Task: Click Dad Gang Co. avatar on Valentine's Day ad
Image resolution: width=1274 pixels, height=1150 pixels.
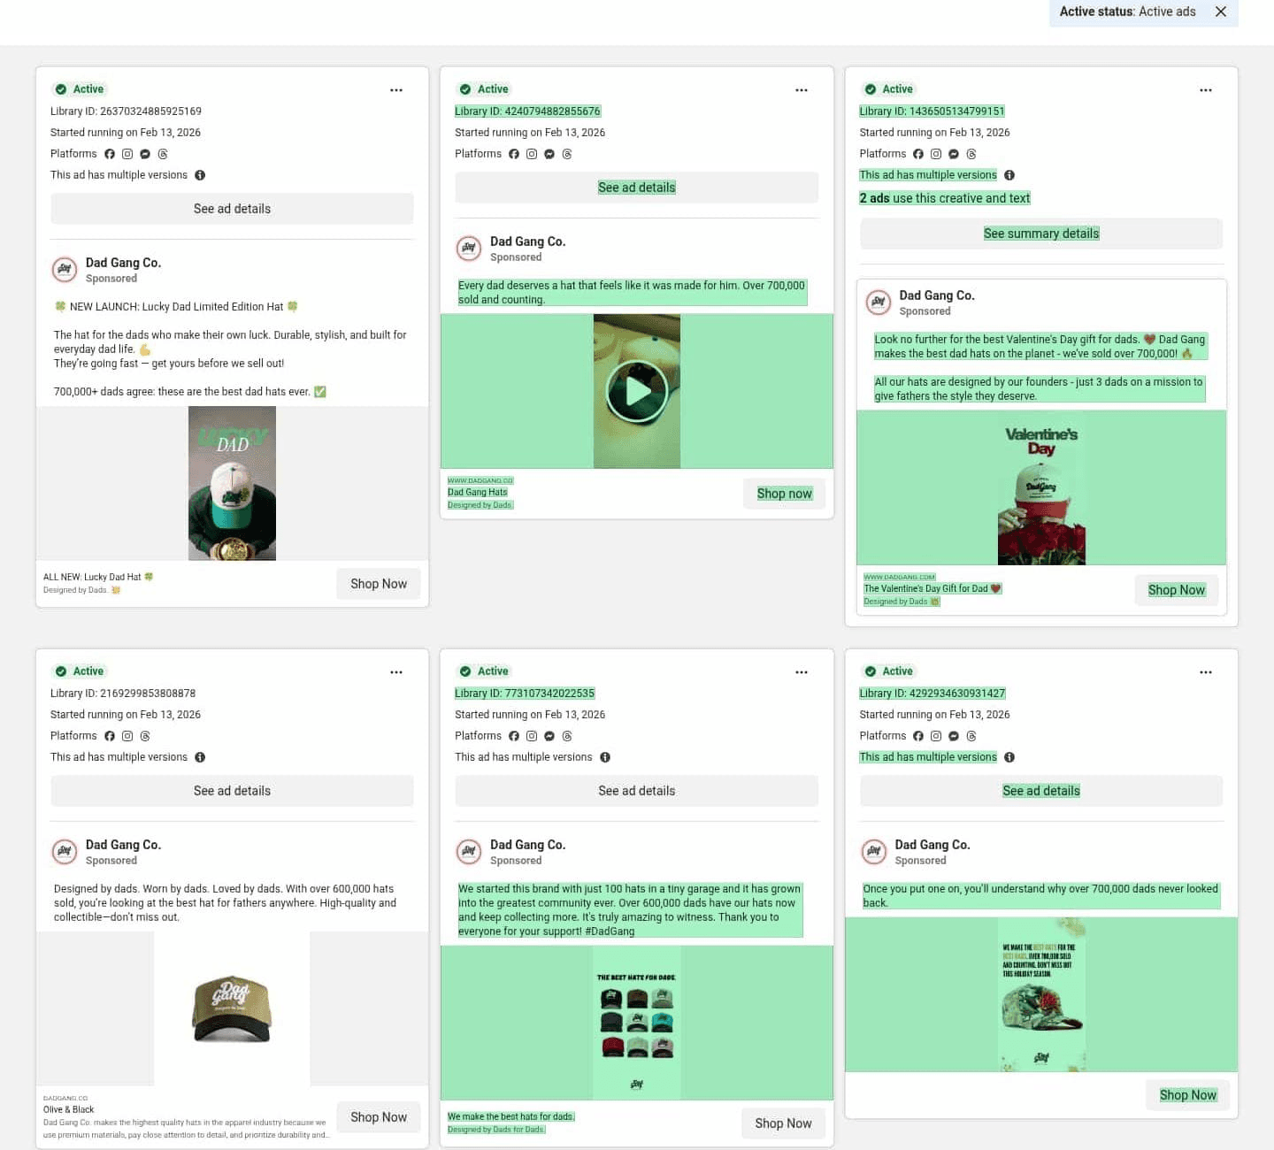Action: point(878,303)
